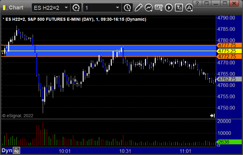
Task: Maximize the chart window
Action: point(225,3)
